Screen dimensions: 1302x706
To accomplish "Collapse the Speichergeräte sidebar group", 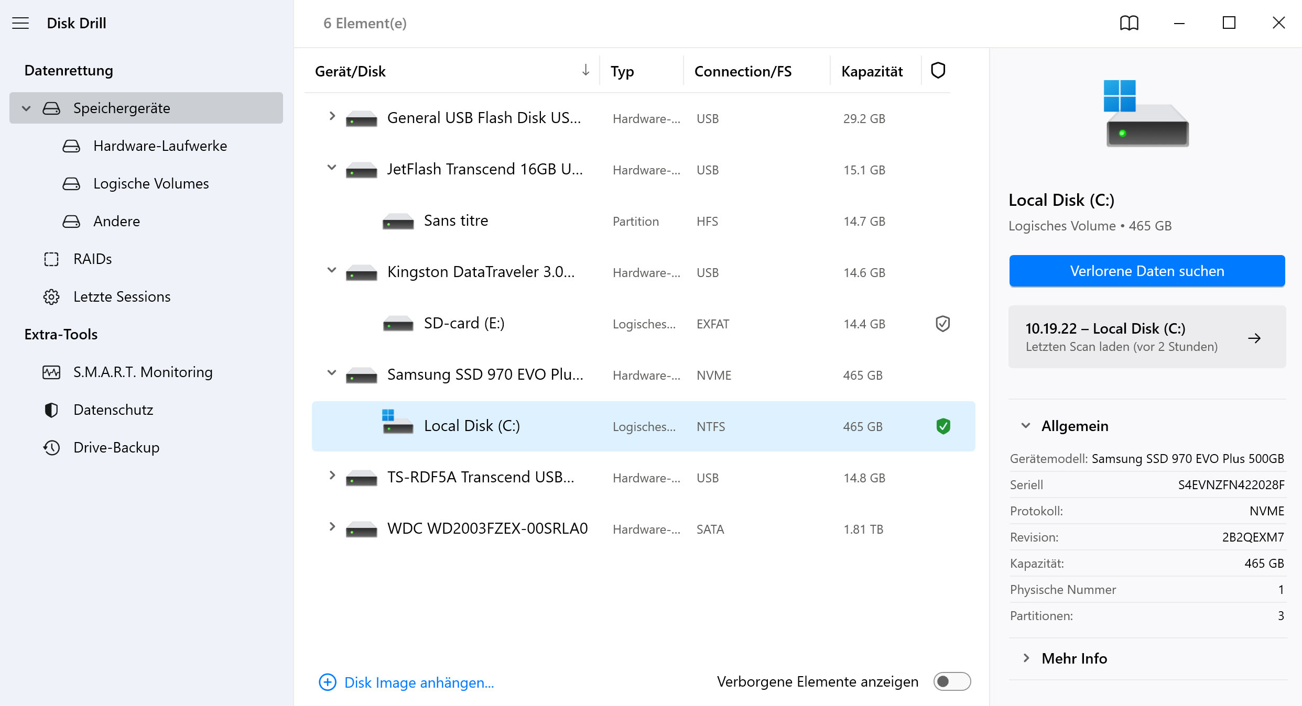I will (26, 108).
